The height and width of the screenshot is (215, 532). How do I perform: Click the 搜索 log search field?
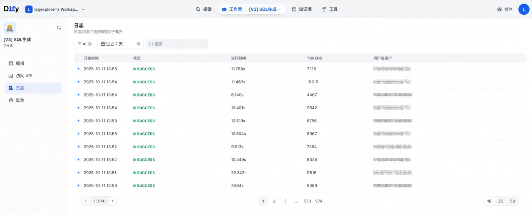[x=177, y=44]
